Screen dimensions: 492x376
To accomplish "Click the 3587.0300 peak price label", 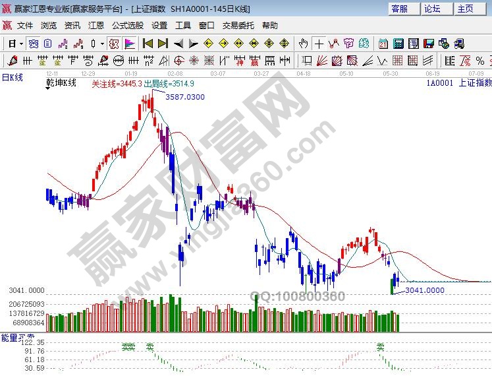I will pos(184,97).
